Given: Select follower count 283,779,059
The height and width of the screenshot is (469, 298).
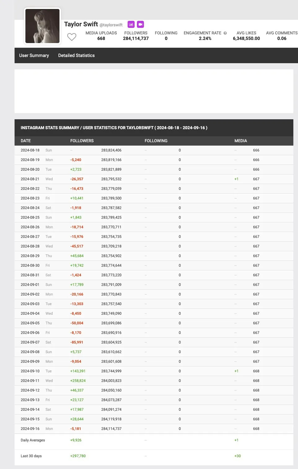Looking at the screenshot, I should click(x=111, y=189).
